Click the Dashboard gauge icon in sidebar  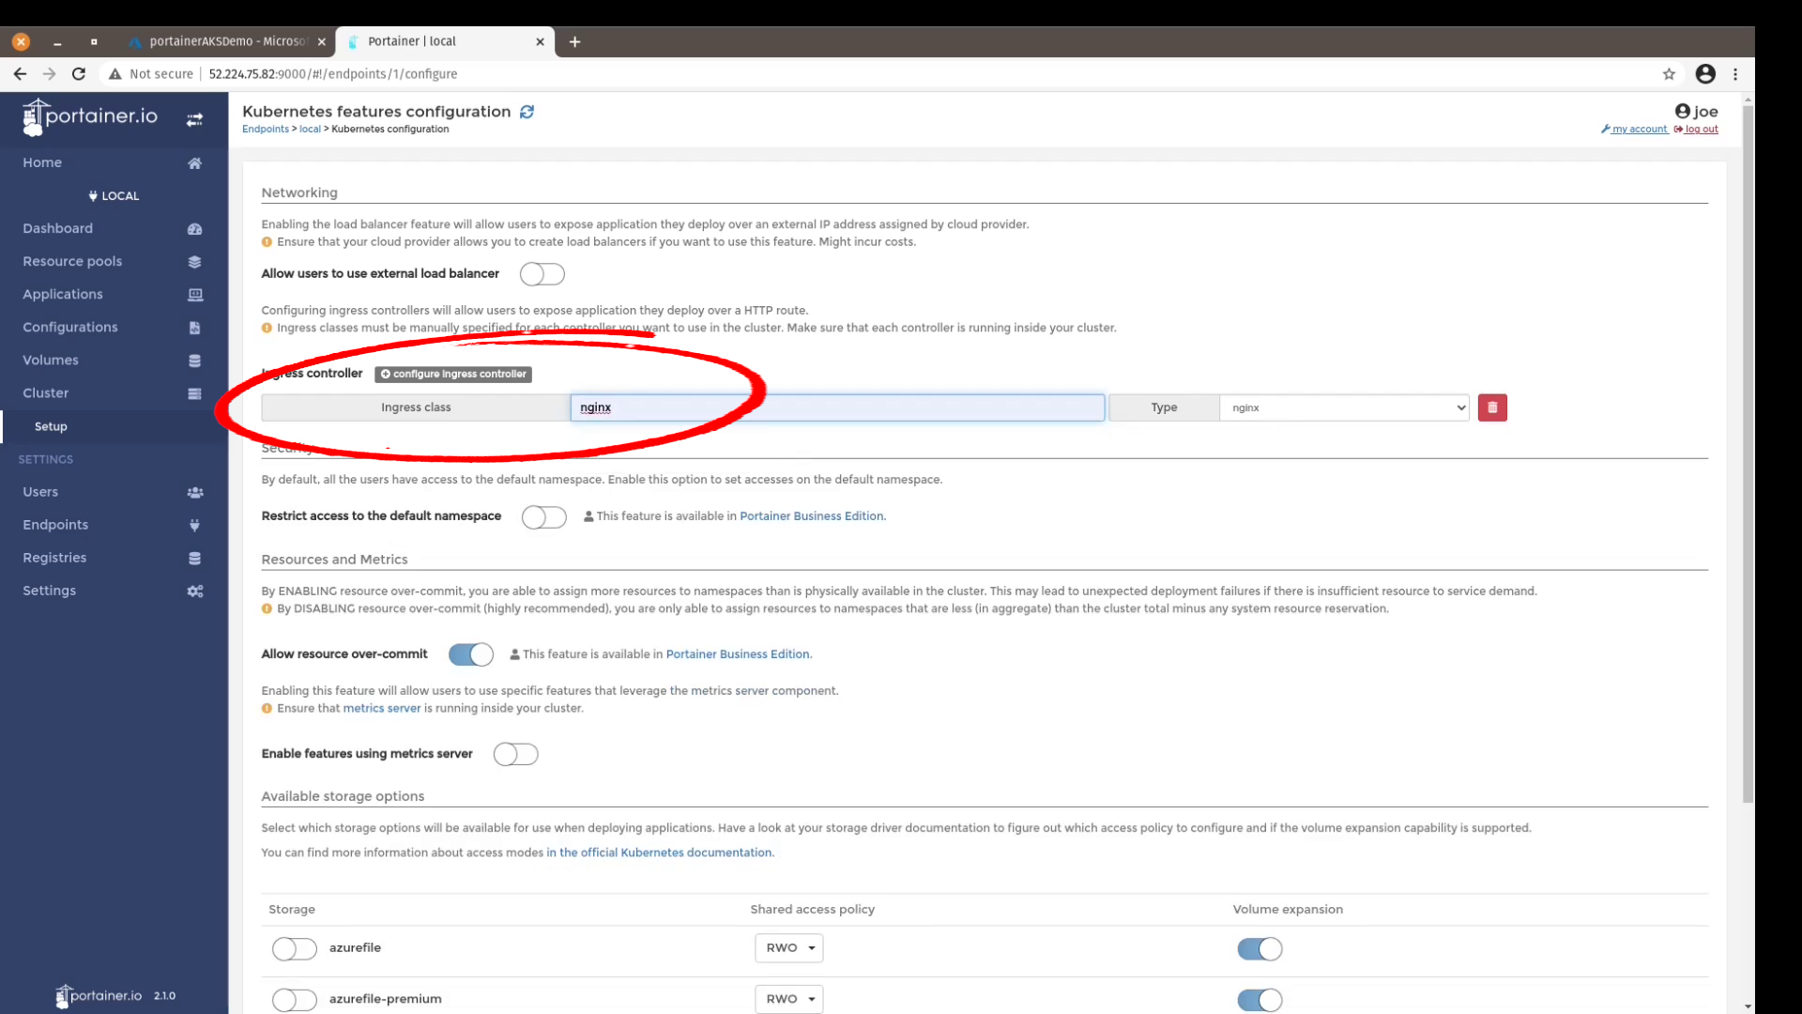tap(194, 229)
